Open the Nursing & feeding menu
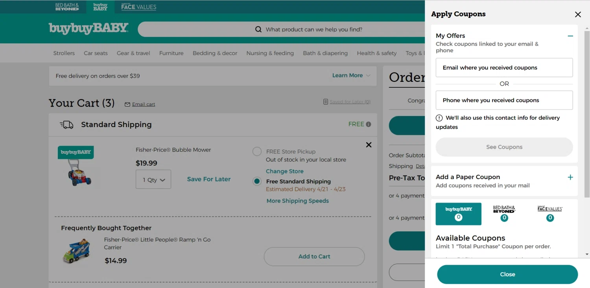 click(x=270, y=53)
